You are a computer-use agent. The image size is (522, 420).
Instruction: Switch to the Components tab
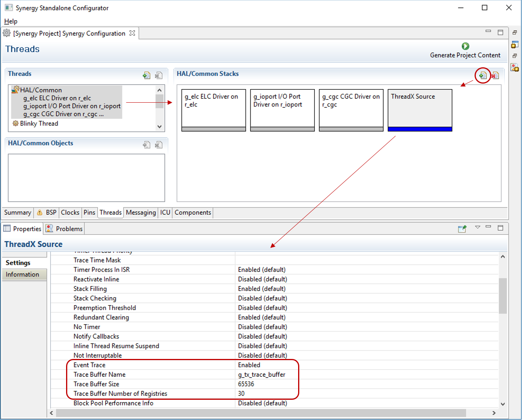tap(193, 213)
